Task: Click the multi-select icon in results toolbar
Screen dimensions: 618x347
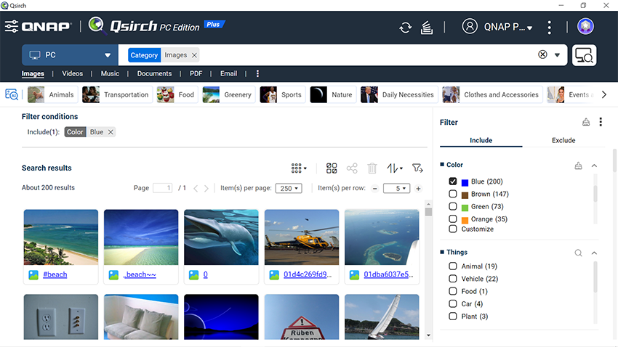Action: [x=332, y=168]
